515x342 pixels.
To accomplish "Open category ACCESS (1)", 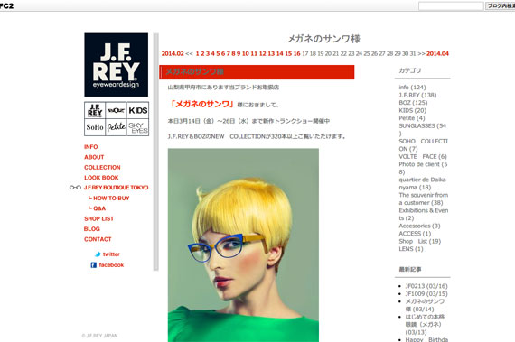I will (x=415, y=234).
